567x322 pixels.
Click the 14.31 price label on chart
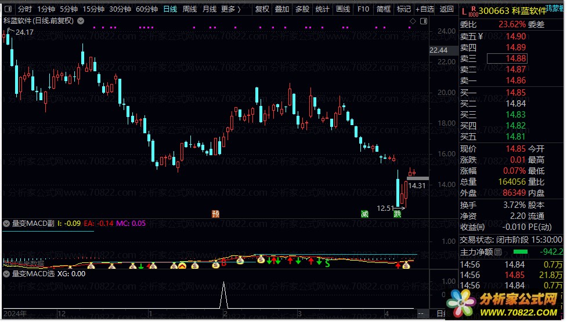click(417, 185)
